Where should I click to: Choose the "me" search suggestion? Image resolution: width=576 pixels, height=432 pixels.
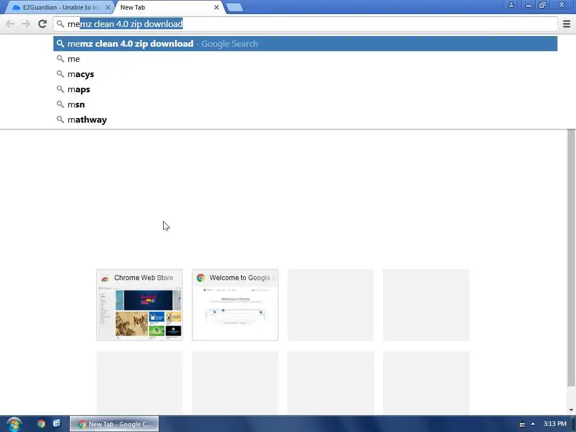click(x=305, y=58)
